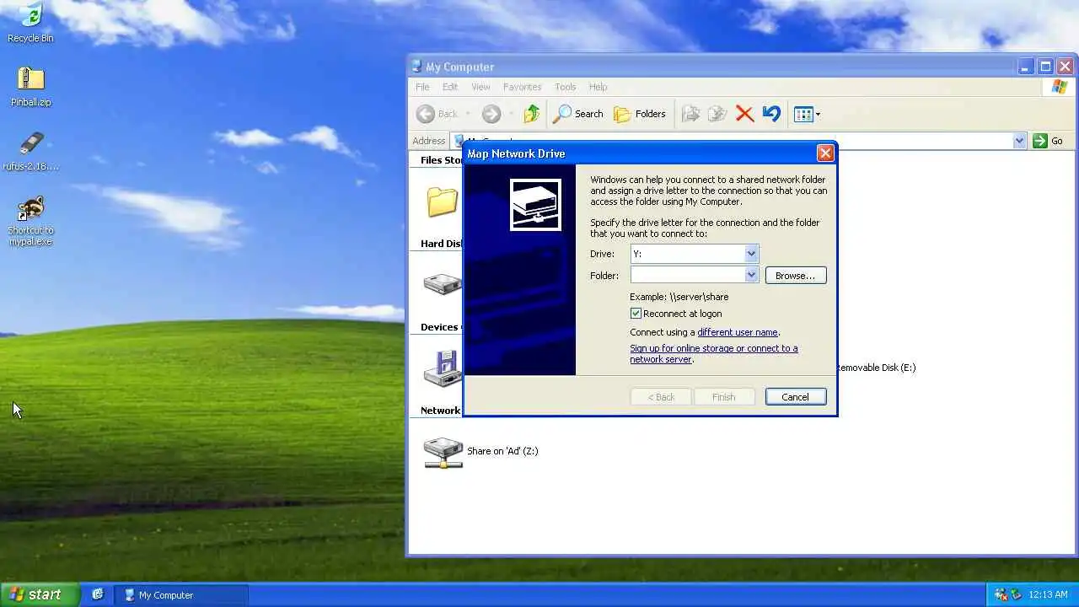Click the Removable Disk (E:) label
This screenshot has height=607, width=1079.
(877, 368)
